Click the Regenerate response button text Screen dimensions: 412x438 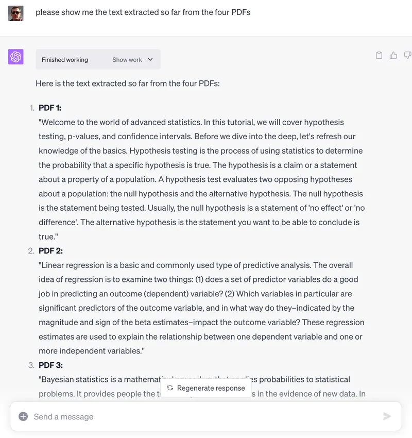pos(211,388)
